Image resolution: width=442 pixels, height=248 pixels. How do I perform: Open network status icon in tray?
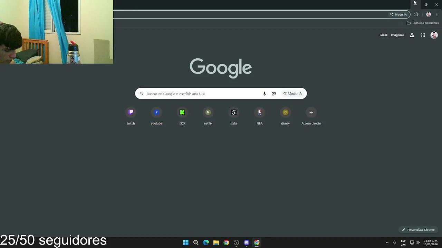tap(412, 242)
